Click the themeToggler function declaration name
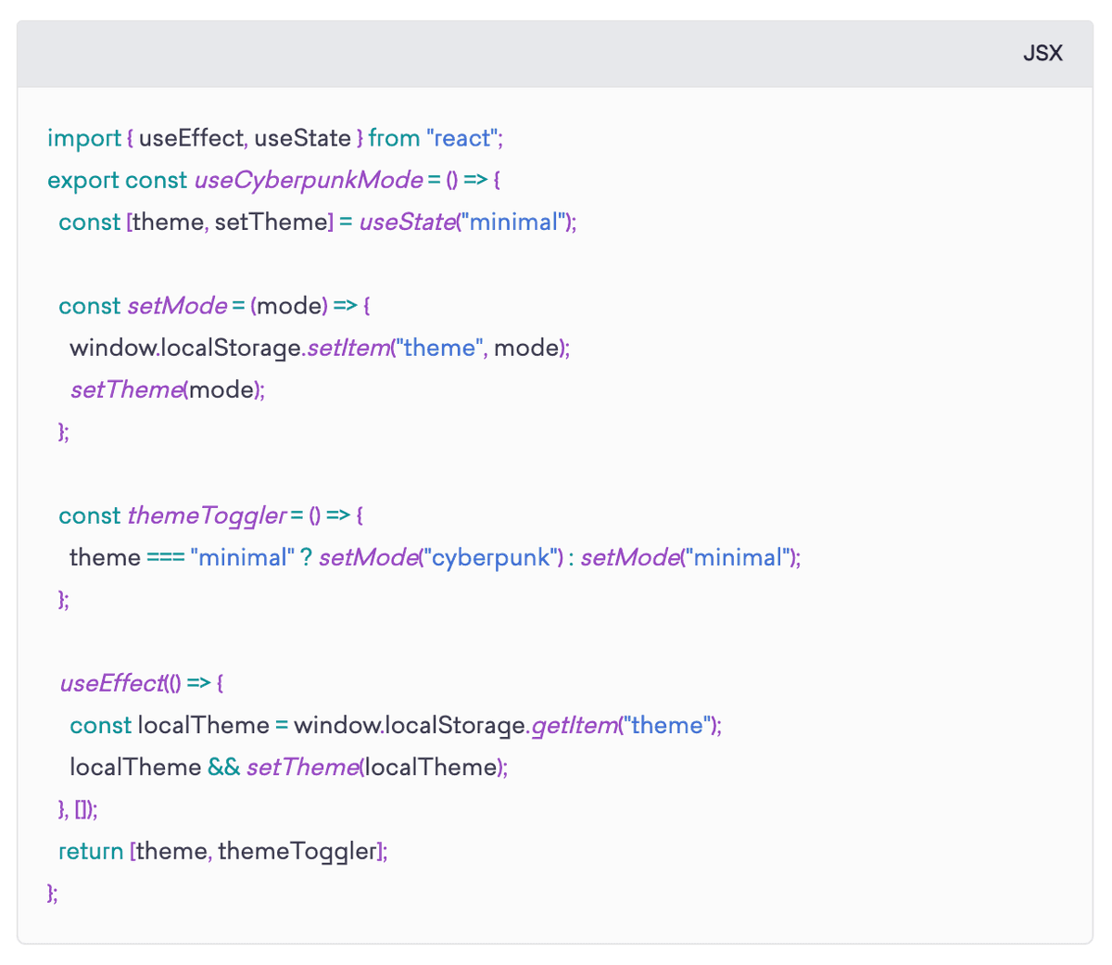This screenshot has height=965, width=1112. [x=207, y=515]
